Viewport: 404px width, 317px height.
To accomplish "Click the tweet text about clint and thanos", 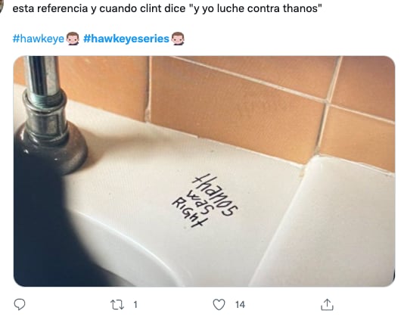I will [x=167, y=8].
